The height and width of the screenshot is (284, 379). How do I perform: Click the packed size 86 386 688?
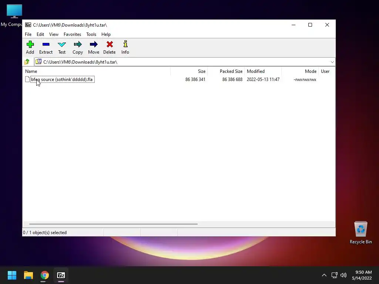(x=232, y=80)
